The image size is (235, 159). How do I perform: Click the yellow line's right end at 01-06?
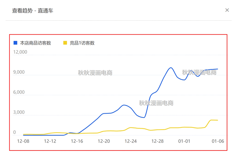[218, 120]
